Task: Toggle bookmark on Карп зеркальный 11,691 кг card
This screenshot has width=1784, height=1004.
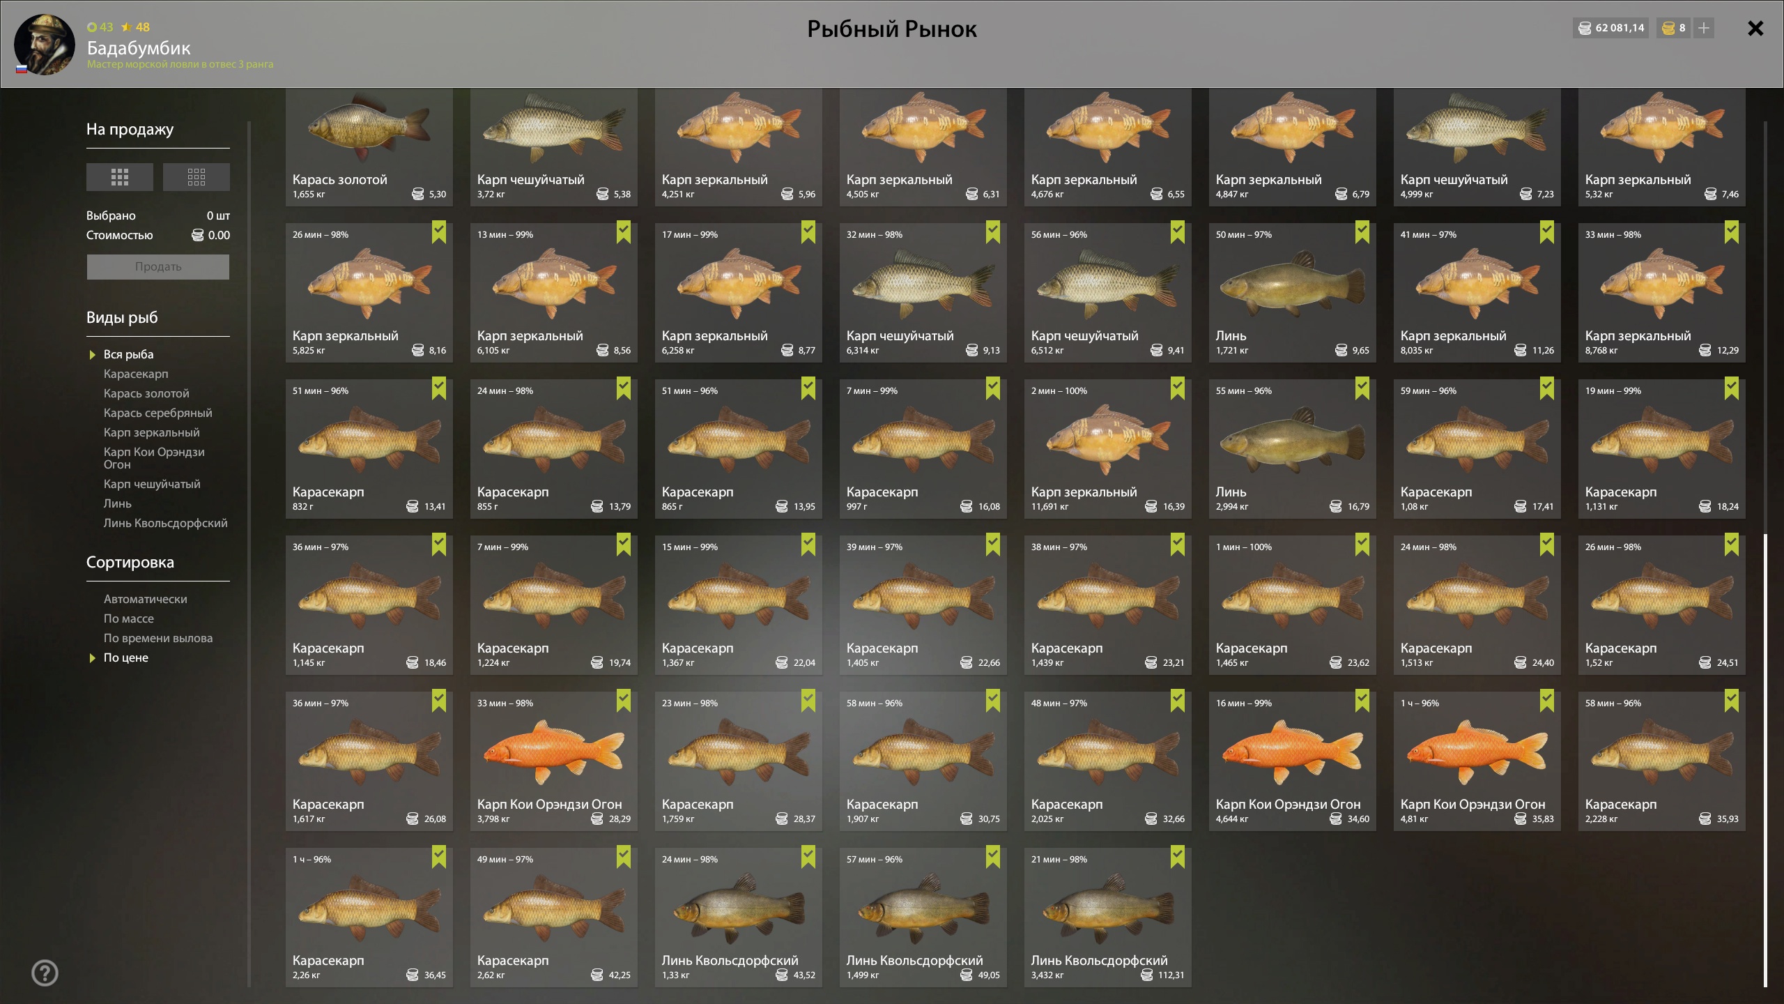Action: coord(1177,388)
